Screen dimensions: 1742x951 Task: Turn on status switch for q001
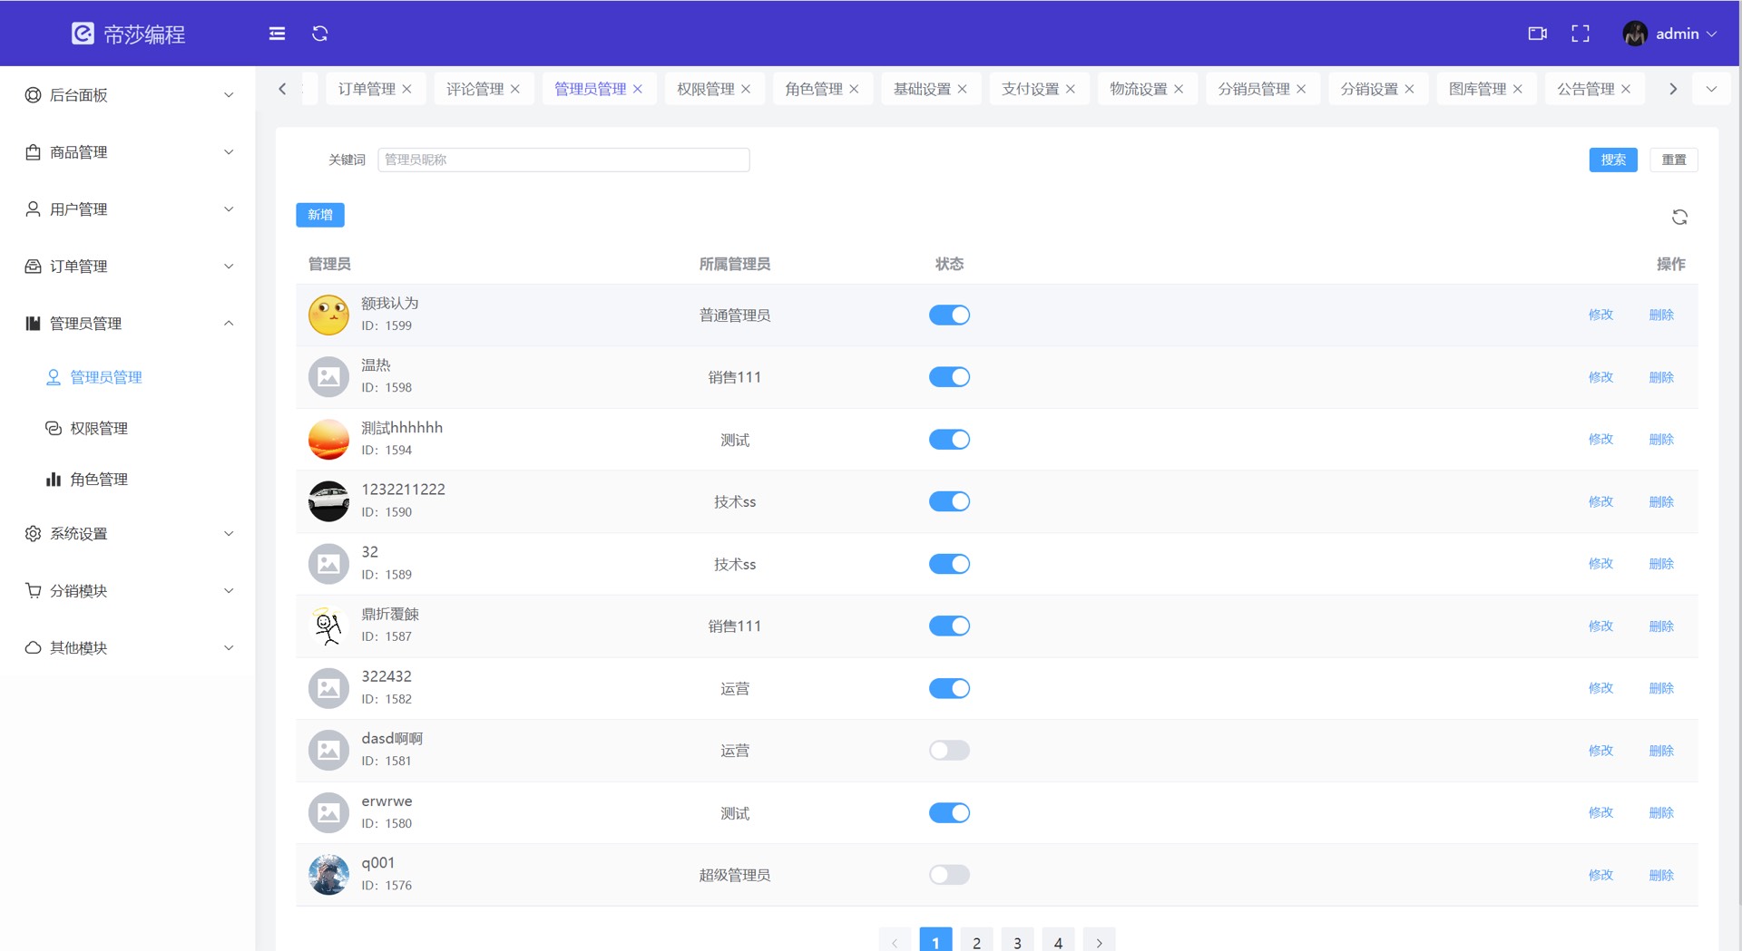(949, 875)
